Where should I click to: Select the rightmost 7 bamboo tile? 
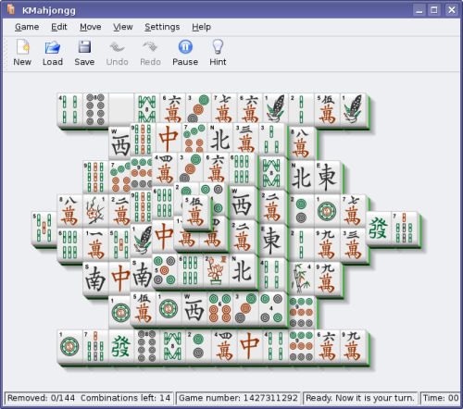pyautogui.click(x=404, y=228)
